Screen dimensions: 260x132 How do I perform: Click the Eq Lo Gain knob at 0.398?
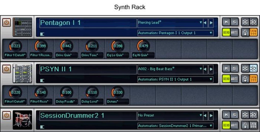click(x=118, y=46)
